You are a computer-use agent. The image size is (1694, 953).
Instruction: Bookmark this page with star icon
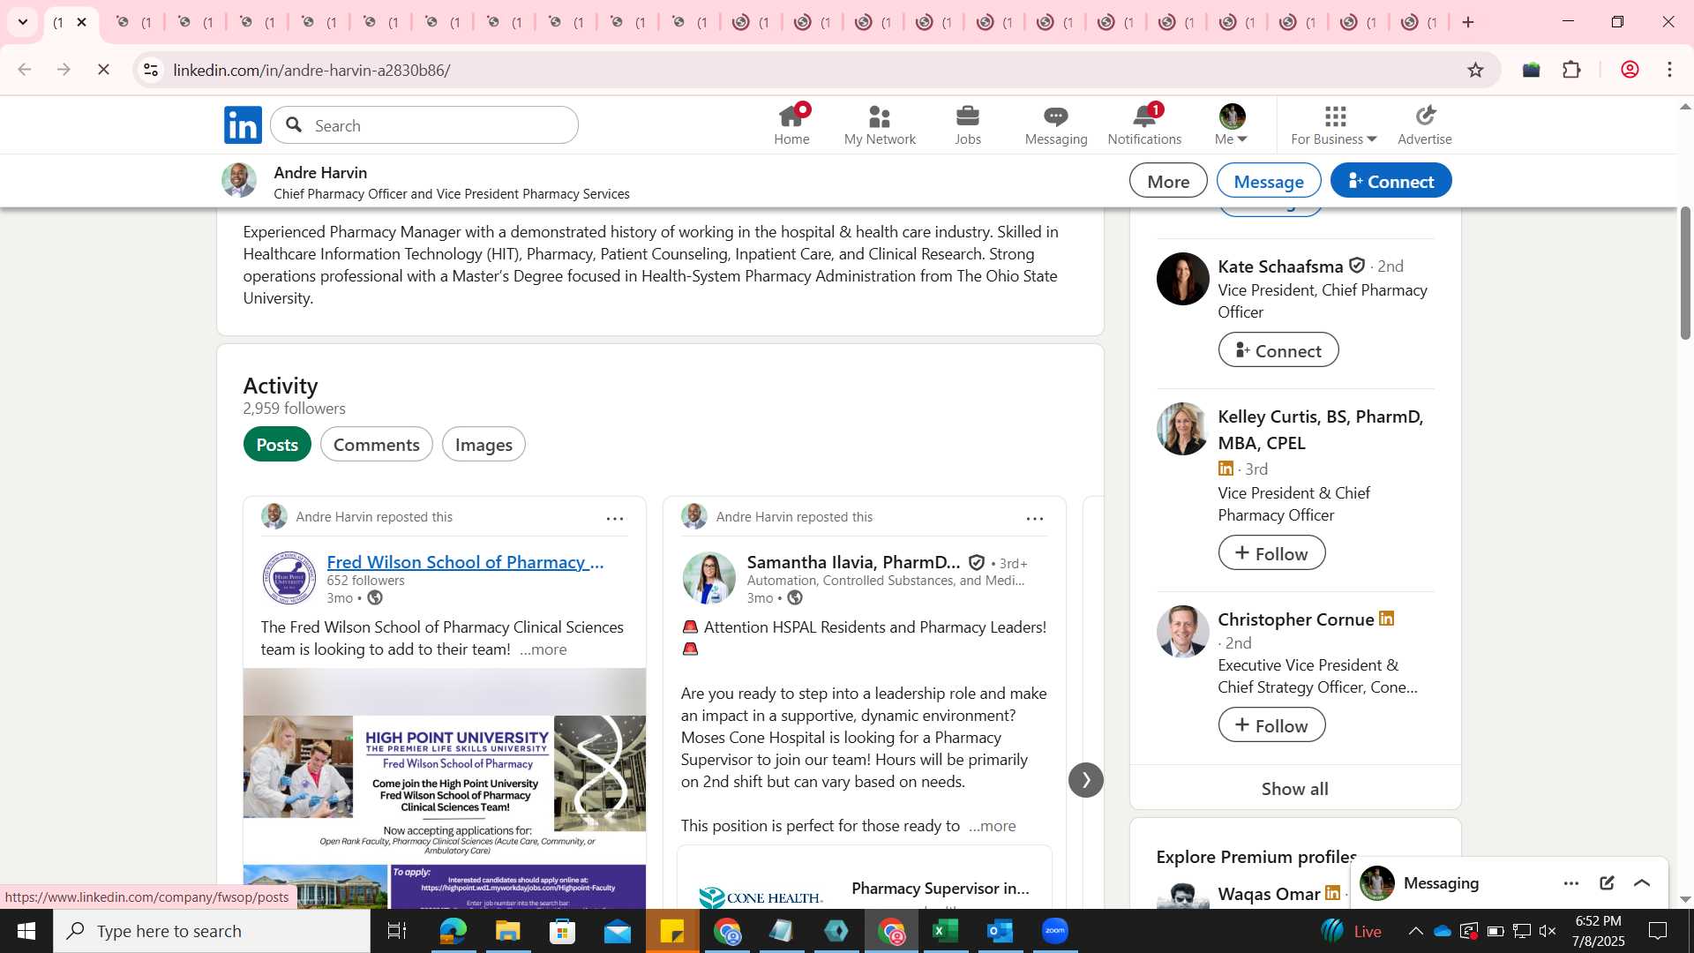(x=1475, y=70)
